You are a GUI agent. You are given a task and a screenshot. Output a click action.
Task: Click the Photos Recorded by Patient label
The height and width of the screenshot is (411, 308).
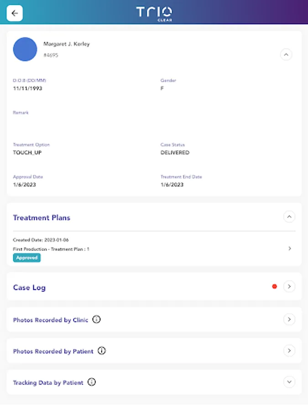coord(53,352)
